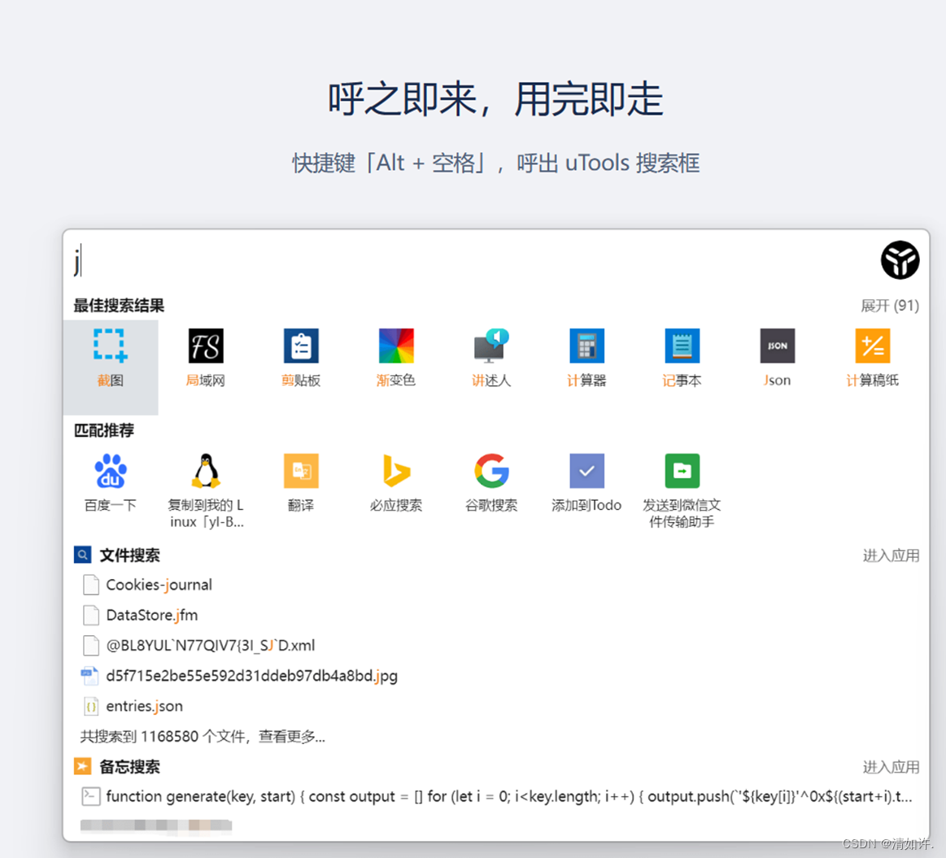Click the 文件搜索 section title
946x858 pixels.
click(129, 555)
